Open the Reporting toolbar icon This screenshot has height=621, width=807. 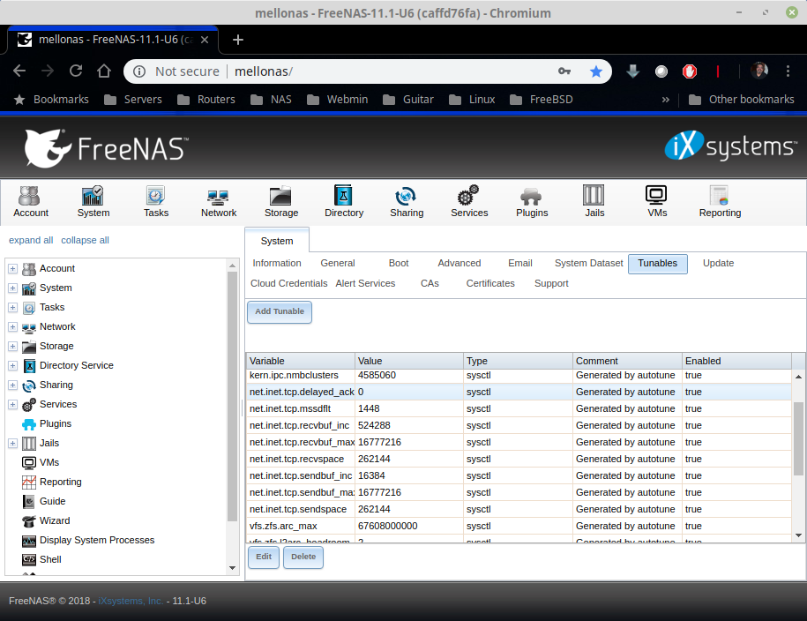pyautogui.click(x=720, y=201)
